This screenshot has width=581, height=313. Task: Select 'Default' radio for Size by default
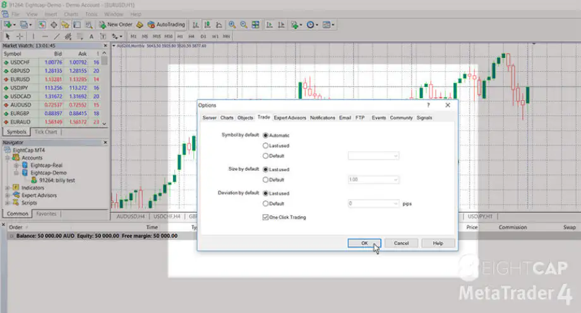pos(265,179)
